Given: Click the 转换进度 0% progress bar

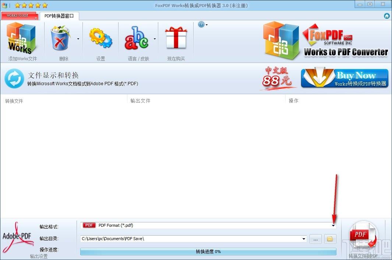Looking at the screenshot, I should [208, 252].
